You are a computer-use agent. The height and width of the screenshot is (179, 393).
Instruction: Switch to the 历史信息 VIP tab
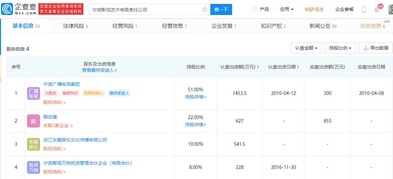click(373, 26)
